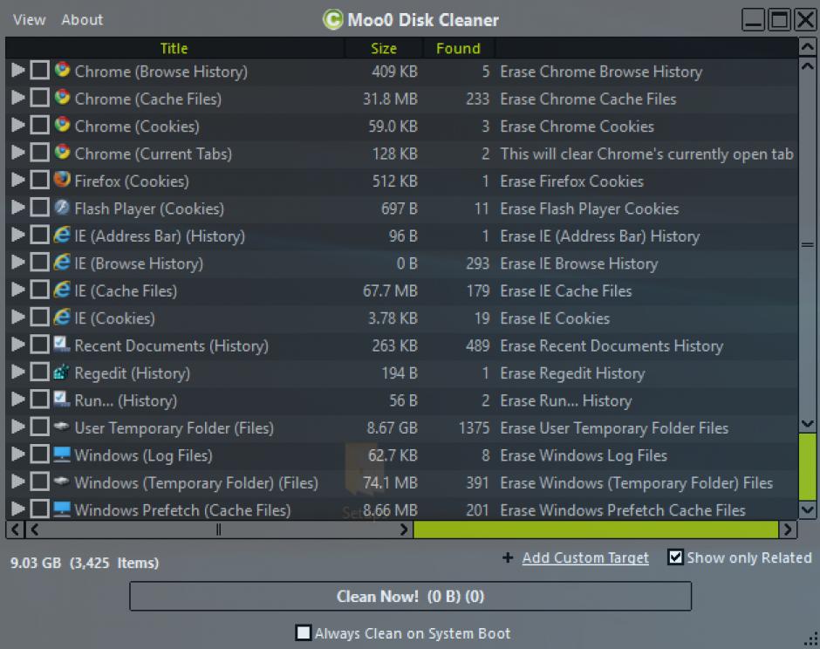Expand the Run... (History) row
This screenshot has height=649, width=820.
pos(18,399)
